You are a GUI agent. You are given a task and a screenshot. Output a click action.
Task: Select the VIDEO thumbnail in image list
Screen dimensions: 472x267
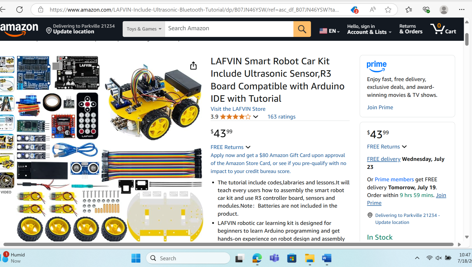[x=7, y=181]
